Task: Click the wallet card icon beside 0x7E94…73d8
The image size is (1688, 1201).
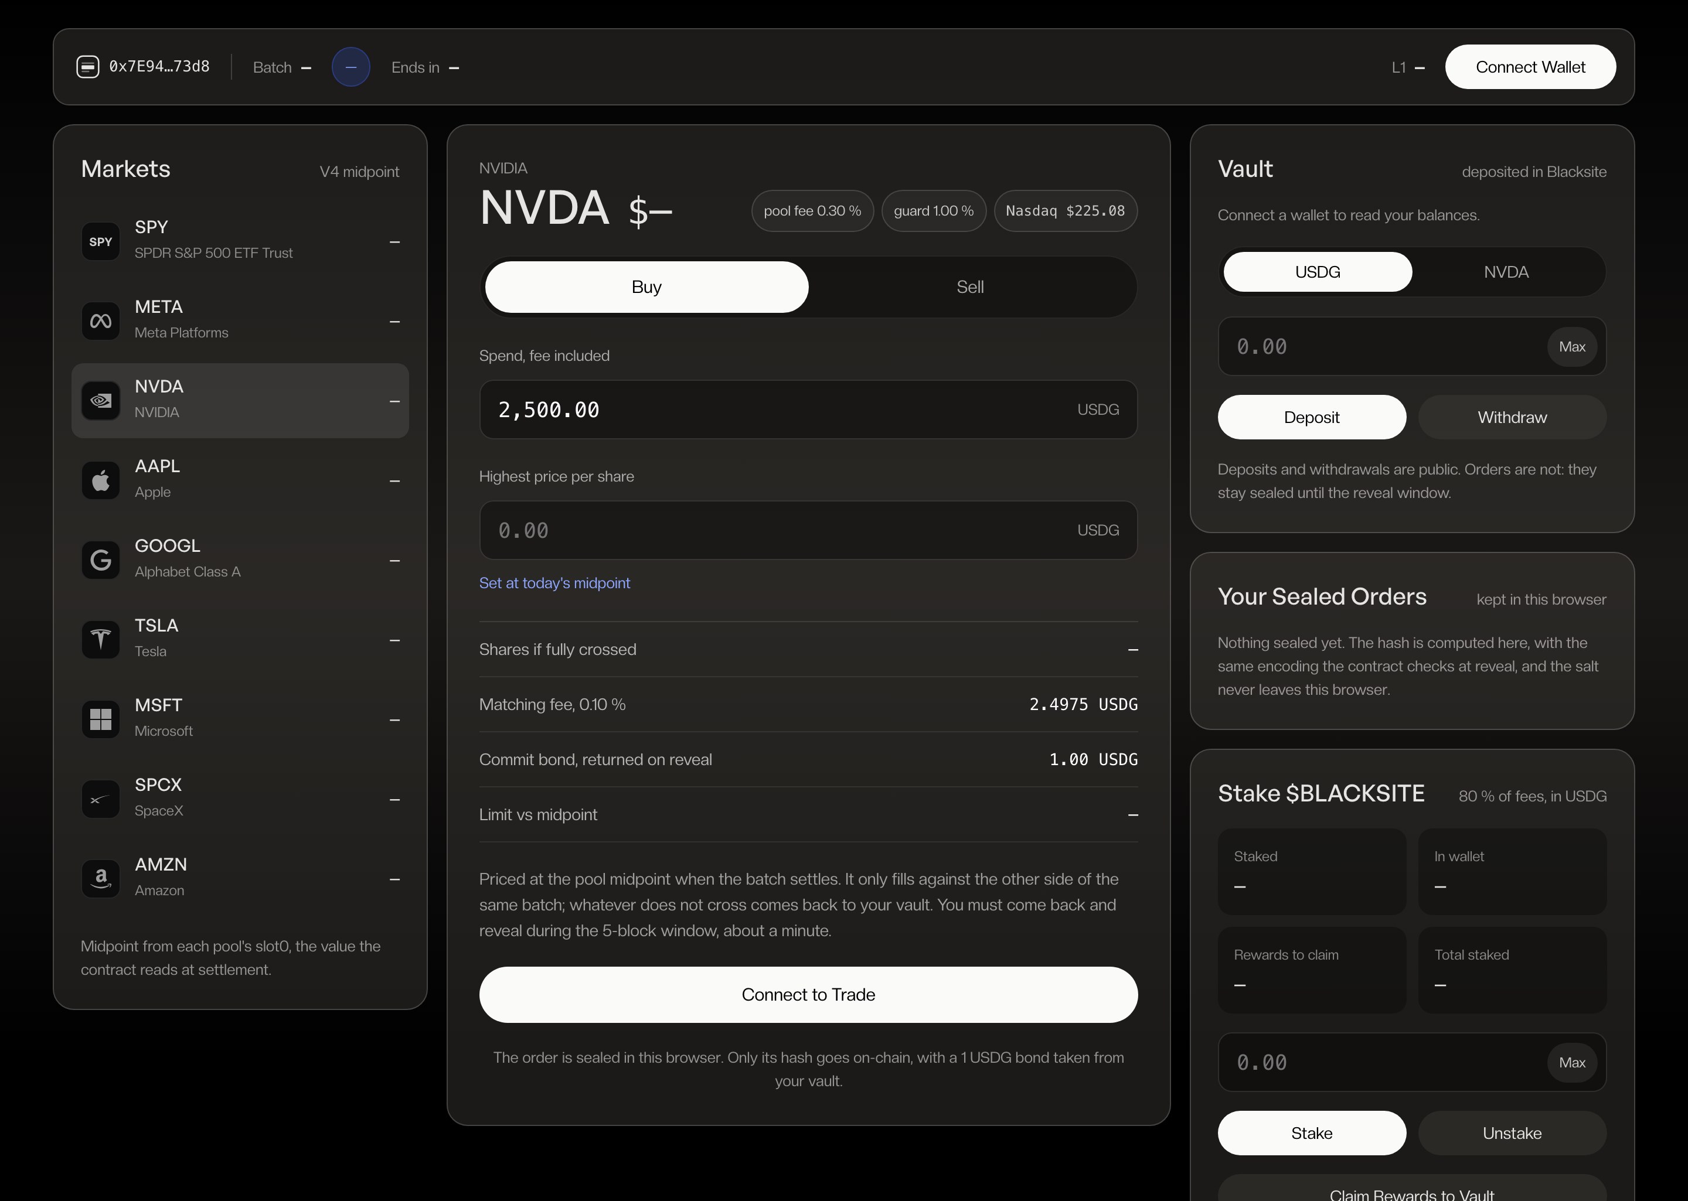Action: coord(88,67)
